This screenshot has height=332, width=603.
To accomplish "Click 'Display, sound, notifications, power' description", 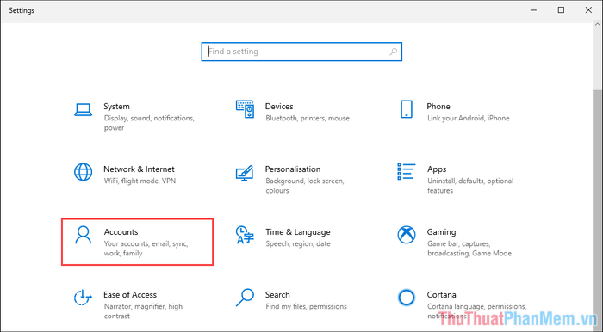I will point(149,123).
